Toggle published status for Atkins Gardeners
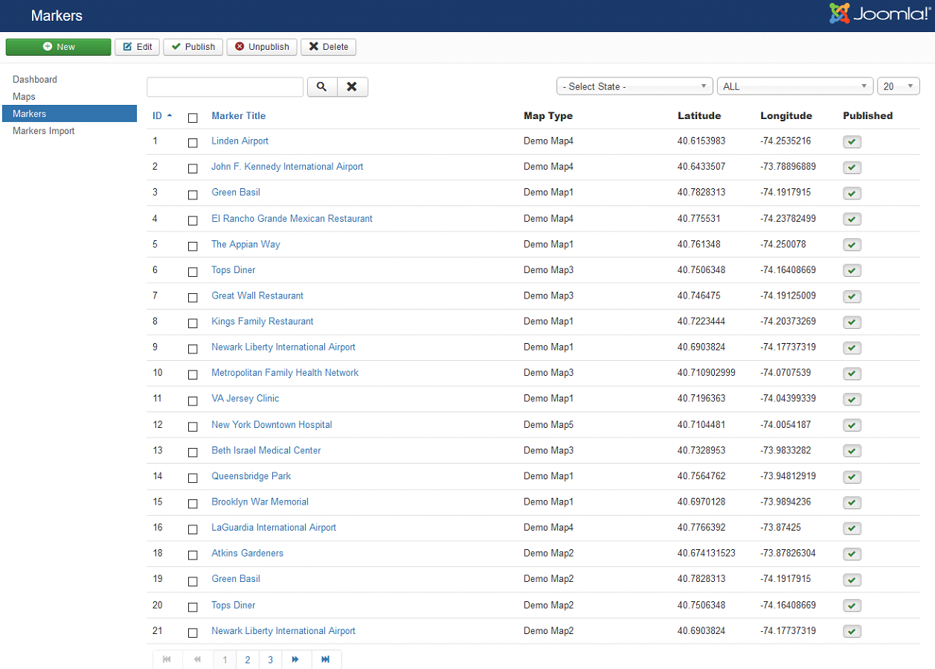The width and height of the screenshot is (935, 669). click(x=852, y=554)
